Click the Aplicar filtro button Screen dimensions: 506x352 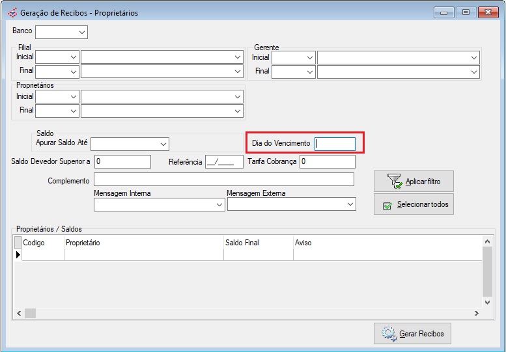(x=413, y=182)
